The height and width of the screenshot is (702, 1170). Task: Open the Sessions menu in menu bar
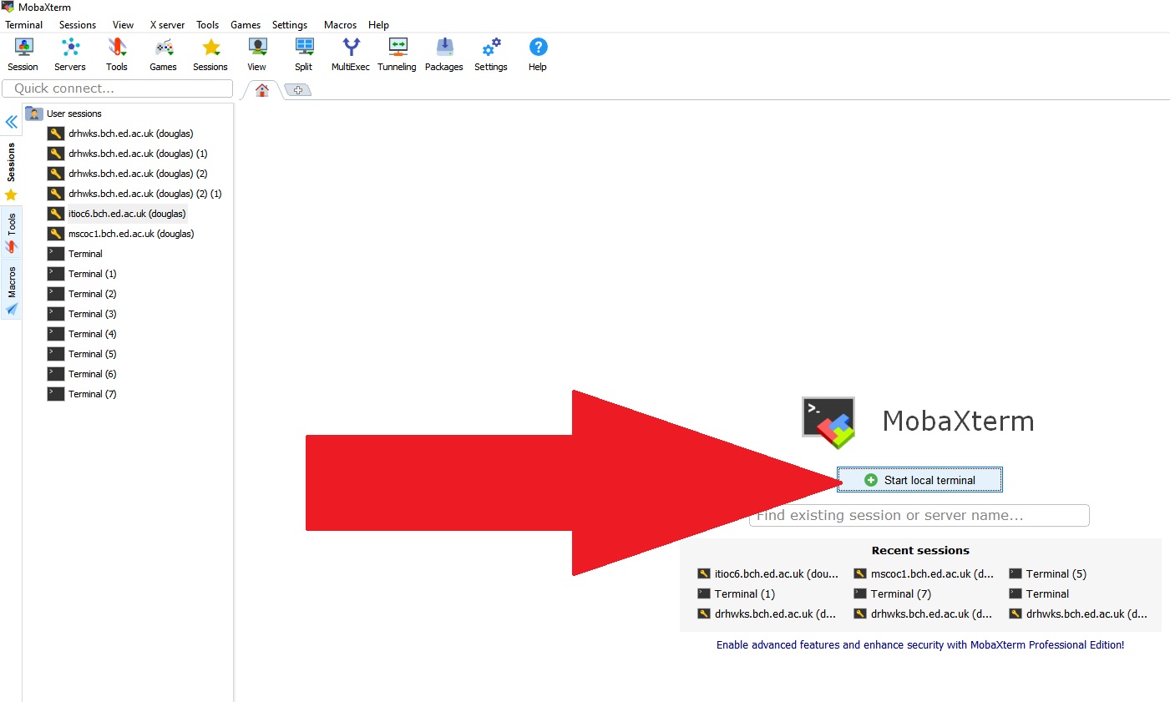click(78, 25)
